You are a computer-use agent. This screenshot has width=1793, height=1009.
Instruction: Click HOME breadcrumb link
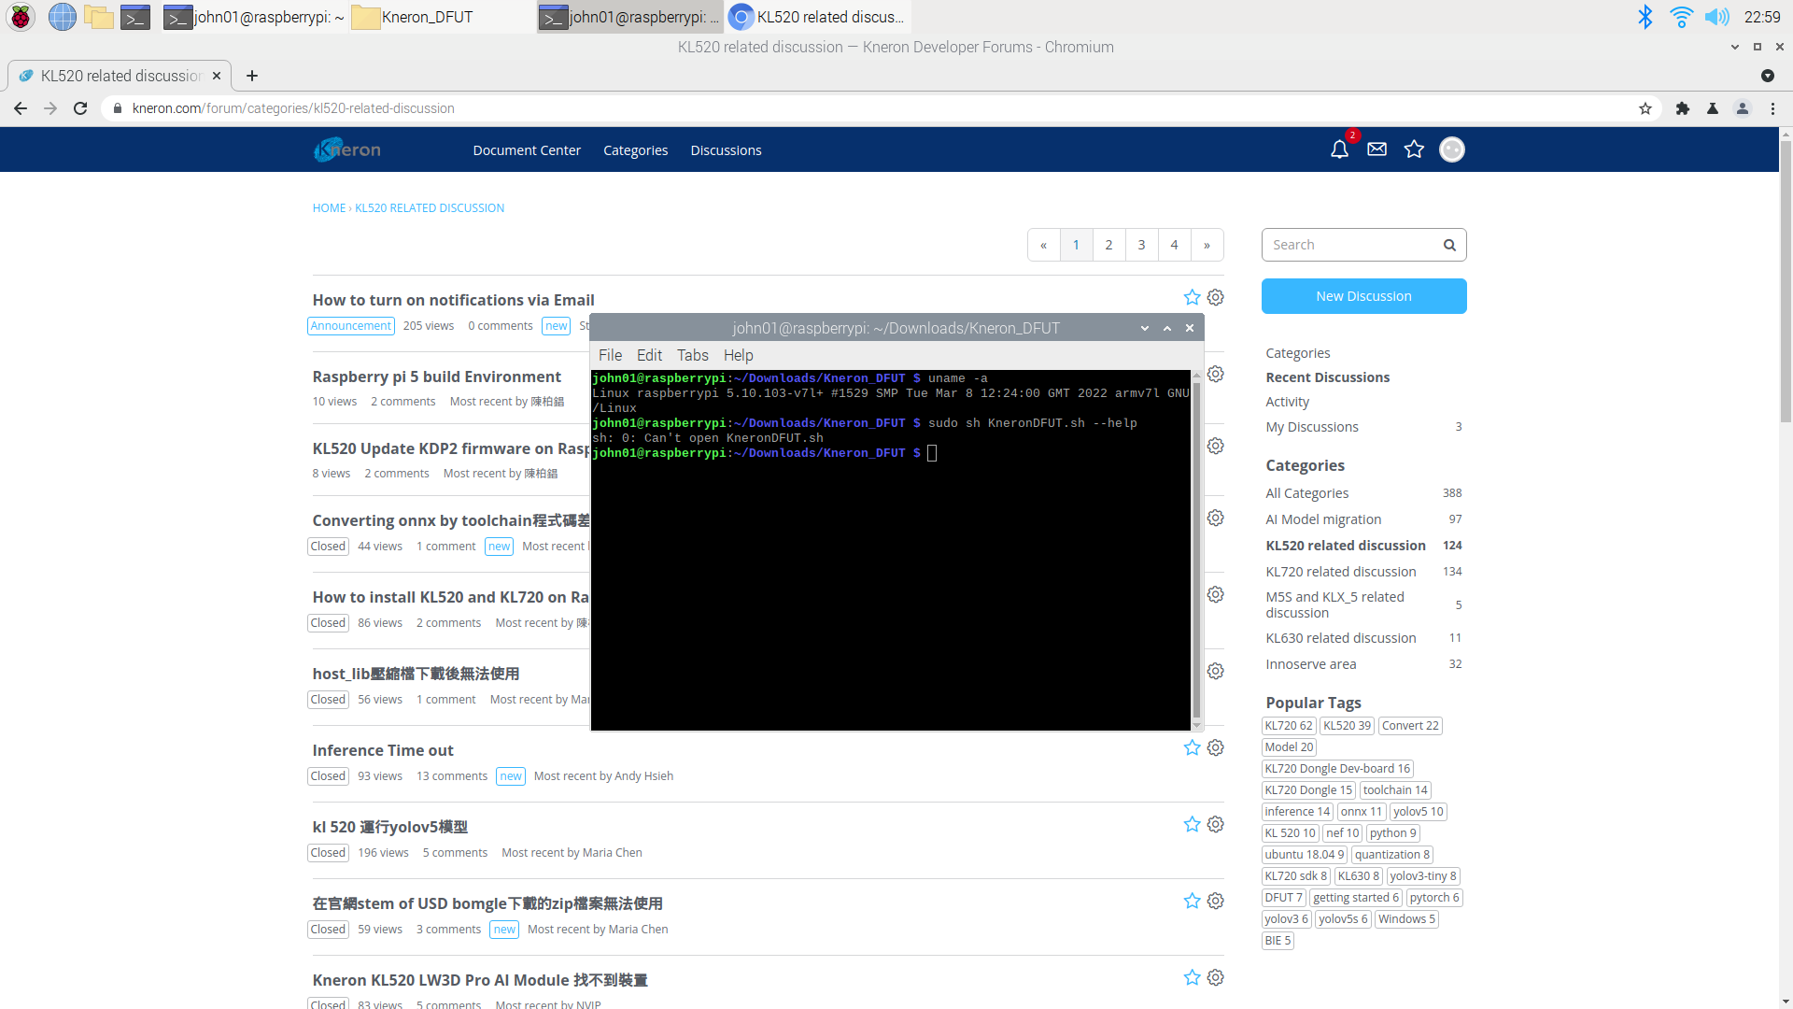click(x=329, y=208)
